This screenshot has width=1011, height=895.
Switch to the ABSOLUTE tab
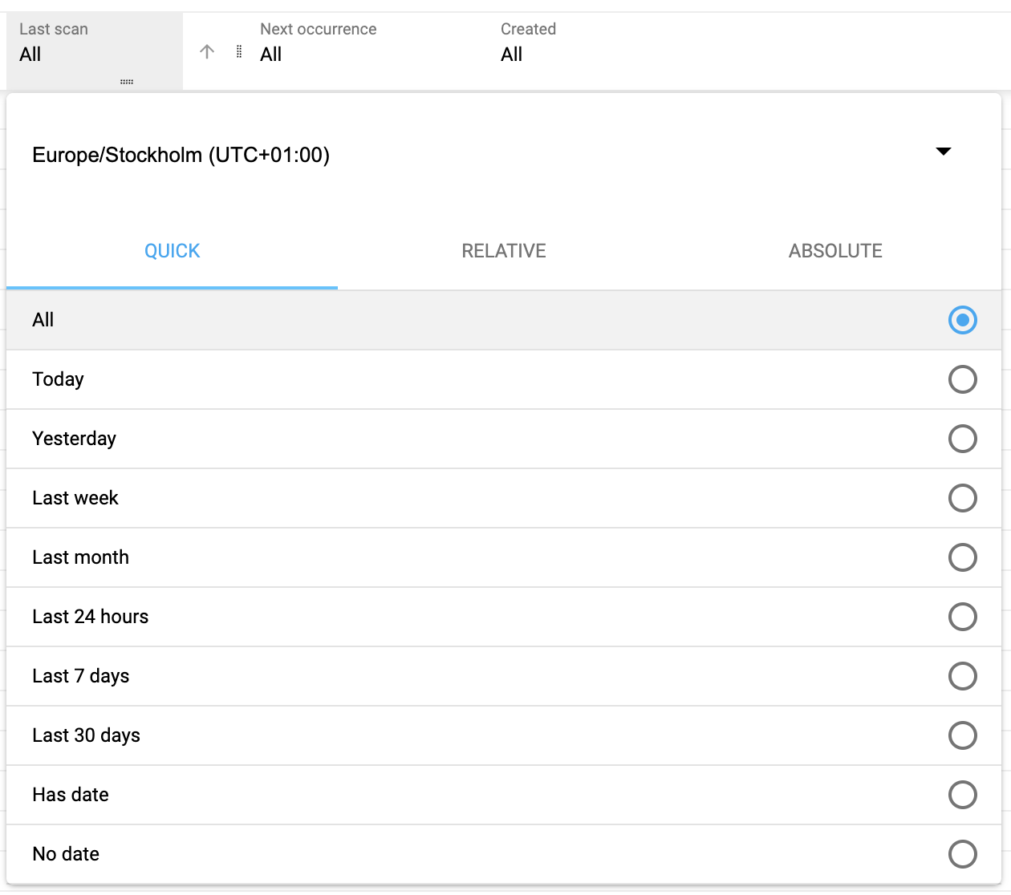click(834, 250)
